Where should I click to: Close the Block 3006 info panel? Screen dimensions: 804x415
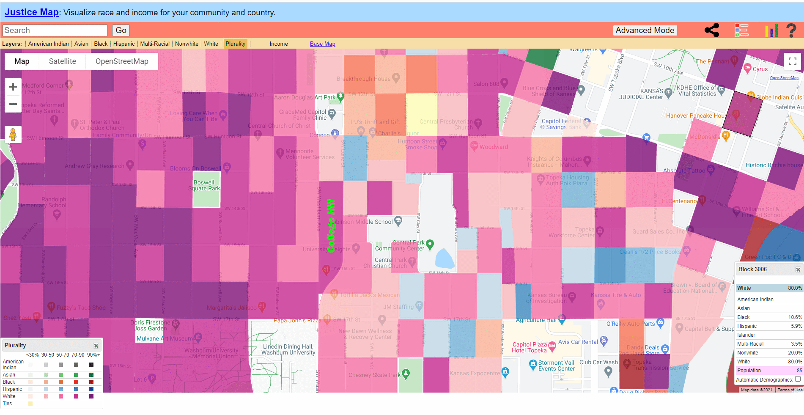(x=798, y=269)
